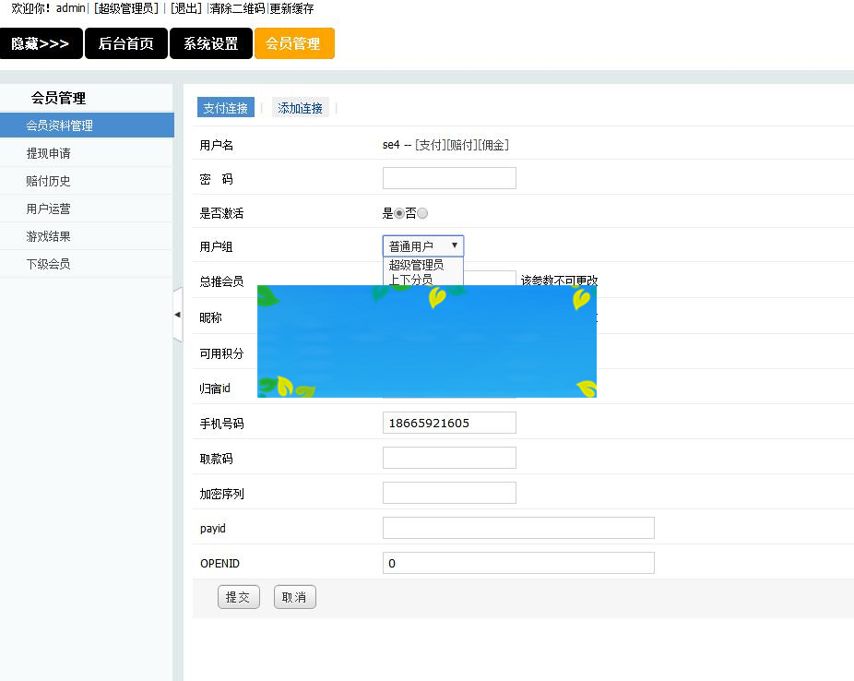Collapse the sidebar with the arrow handle
This screenshot has width=854, height=681.
pyautogui.click(x=177, y=314)
